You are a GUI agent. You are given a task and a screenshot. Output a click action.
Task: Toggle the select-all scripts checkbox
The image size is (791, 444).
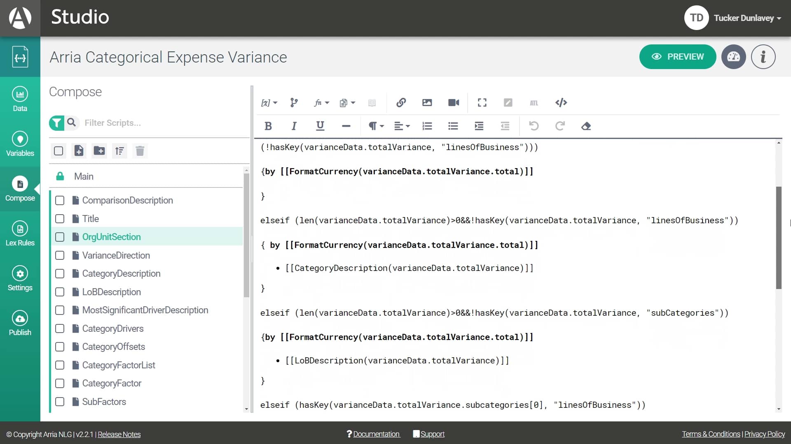[x=59, y=151]
